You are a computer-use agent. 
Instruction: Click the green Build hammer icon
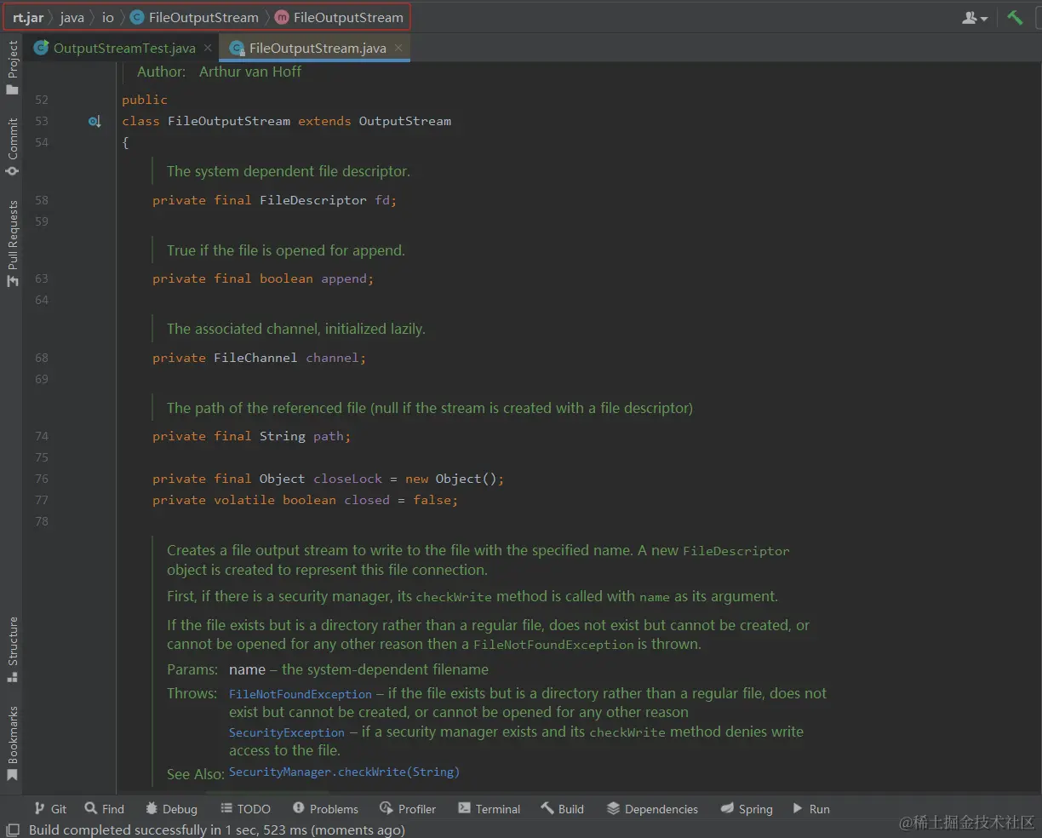[1015, 17]
